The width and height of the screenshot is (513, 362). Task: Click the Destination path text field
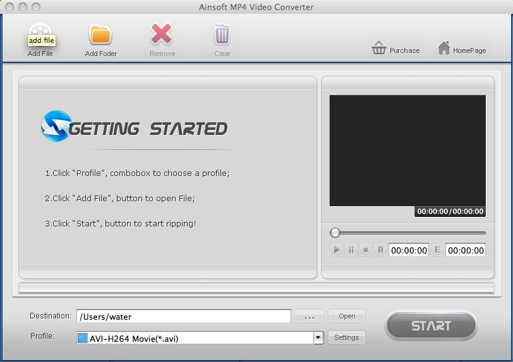[183, 317]
